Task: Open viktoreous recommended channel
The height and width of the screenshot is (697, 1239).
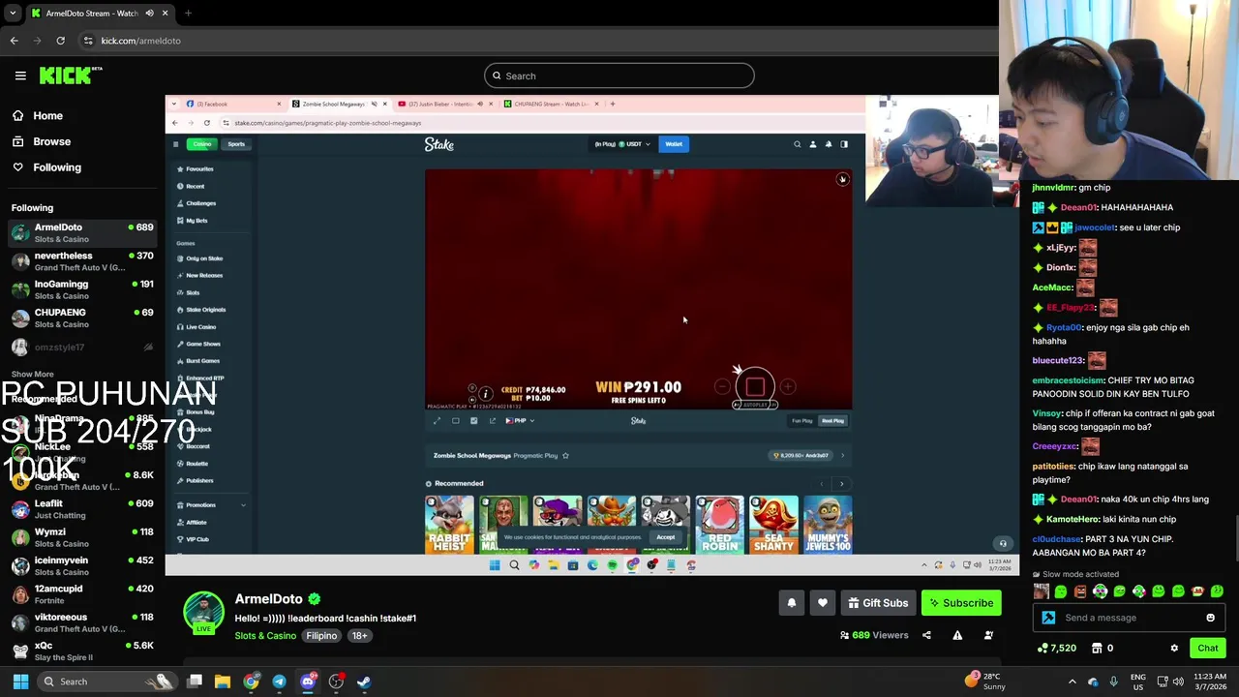Action: 82,622
